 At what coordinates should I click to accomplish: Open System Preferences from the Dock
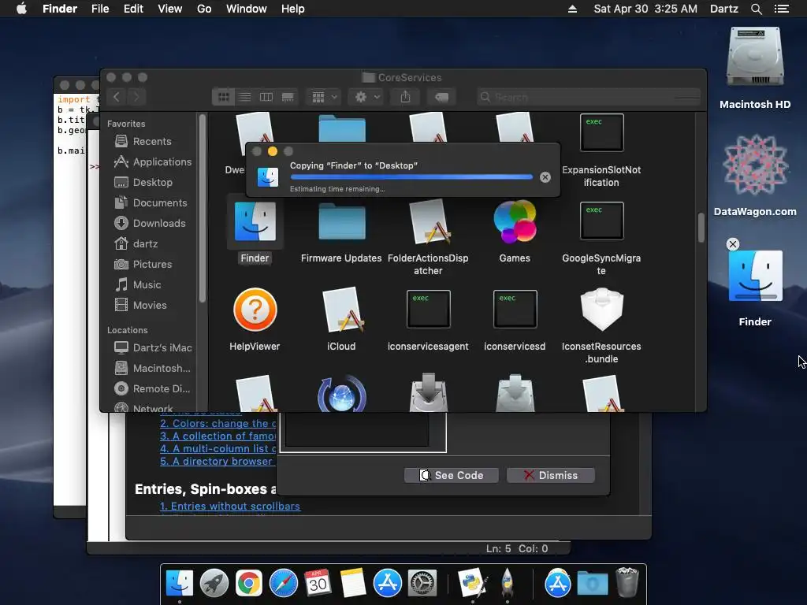422,584
